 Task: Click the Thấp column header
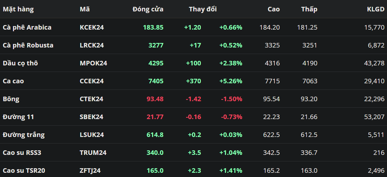(309, 9)
